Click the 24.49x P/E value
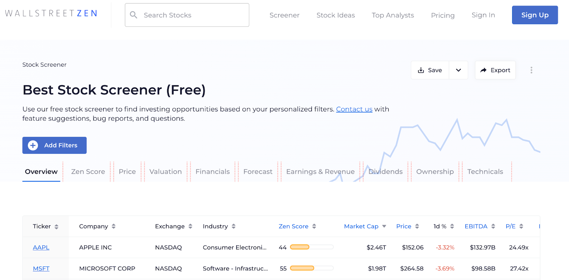Screen dimensions: 569x280 (519, 247)
